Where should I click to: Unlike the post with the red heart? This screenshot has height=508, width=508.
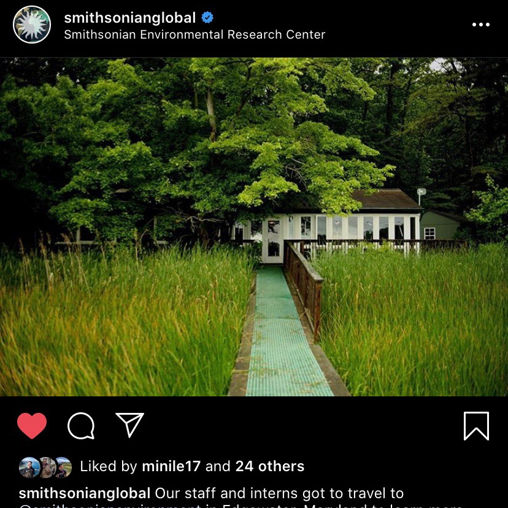tap(32, 426)
